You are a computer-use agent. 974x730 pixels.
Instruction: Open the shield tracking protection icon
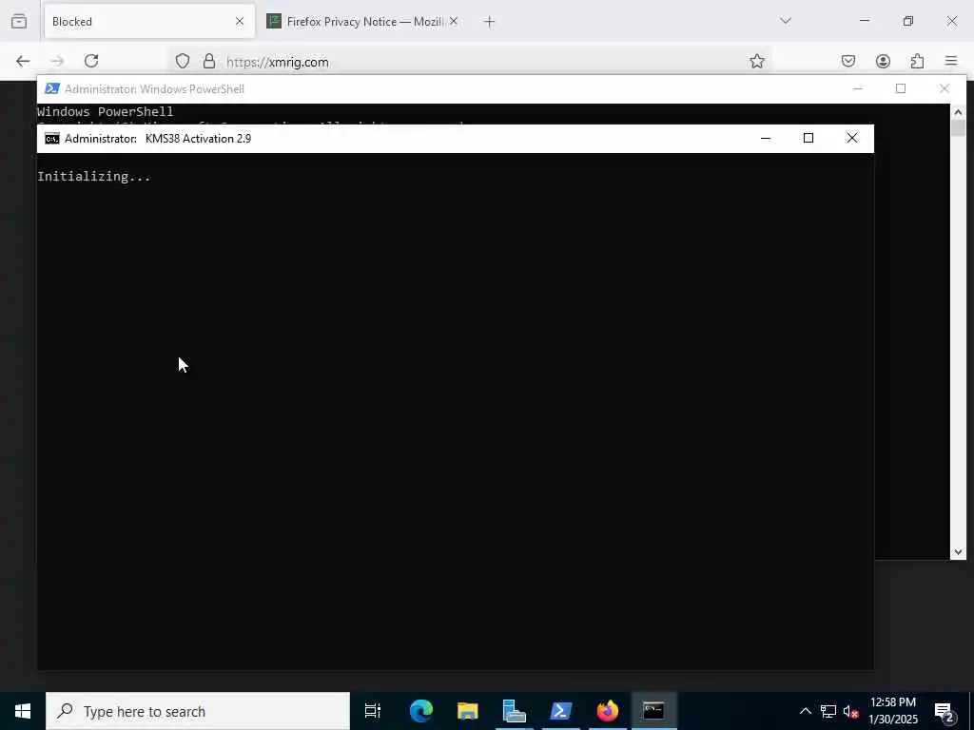pyautogui.click(x=182, y=61)
